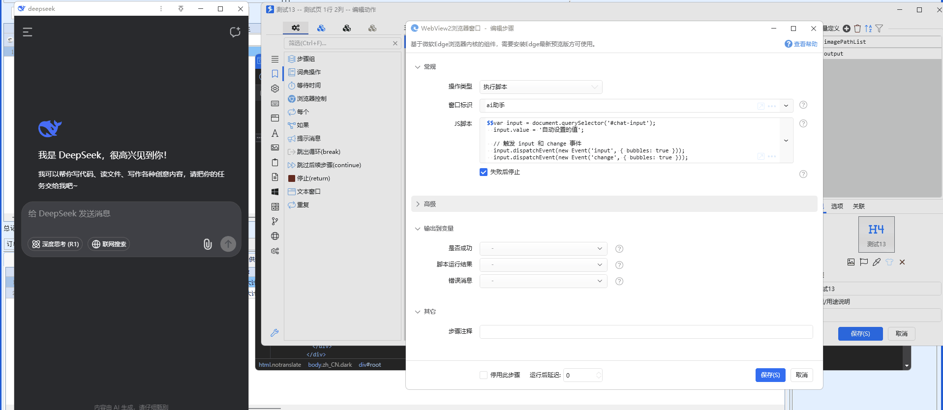This screenshot has height=410, width=943.
Task: Expand the 高级 section
Action: [x=614, y=204]
